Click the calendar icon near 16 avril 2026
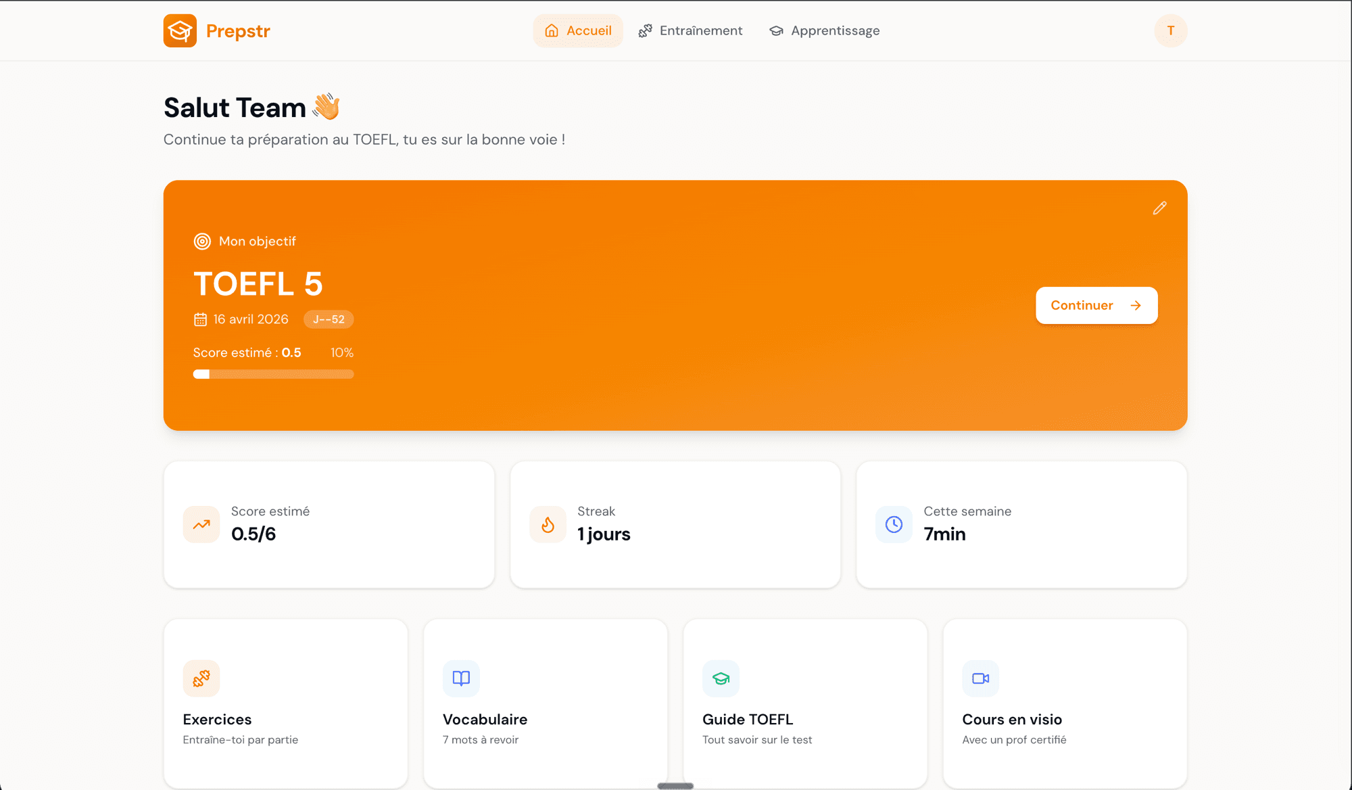This screenshot has height=790, width=1352. coord(200,319)
